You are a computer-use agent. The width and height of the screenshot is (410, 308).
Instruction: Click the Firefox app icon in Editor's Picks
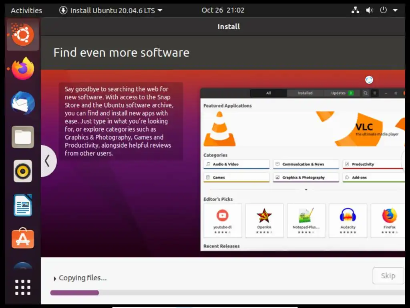pyautogui.click(x=389, y=215)
